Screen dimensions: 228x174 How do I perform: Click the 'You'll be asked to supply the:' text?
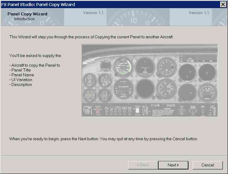coord(36,55)
